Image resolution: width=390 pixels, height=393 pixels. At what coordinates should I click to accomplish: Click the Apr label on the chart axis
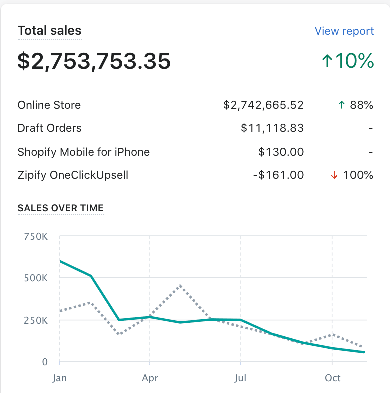pyautogui.click(x=150, y=378)
